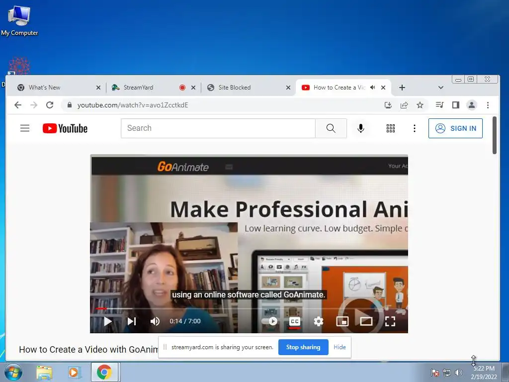
Task: Select the How to Create a Video tab
Action: [339, 88]
